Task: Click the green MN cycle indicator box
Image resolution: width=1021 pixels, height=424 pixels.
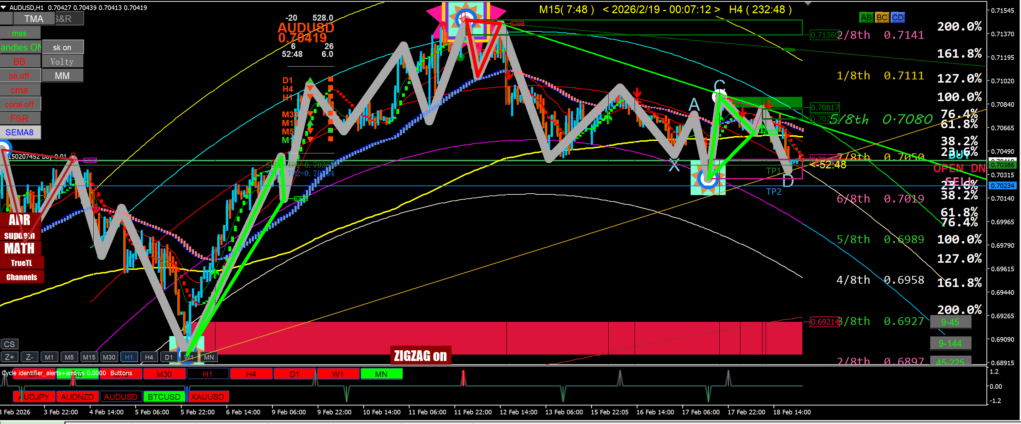Action: pyautogui.click(x=381, y=374)
